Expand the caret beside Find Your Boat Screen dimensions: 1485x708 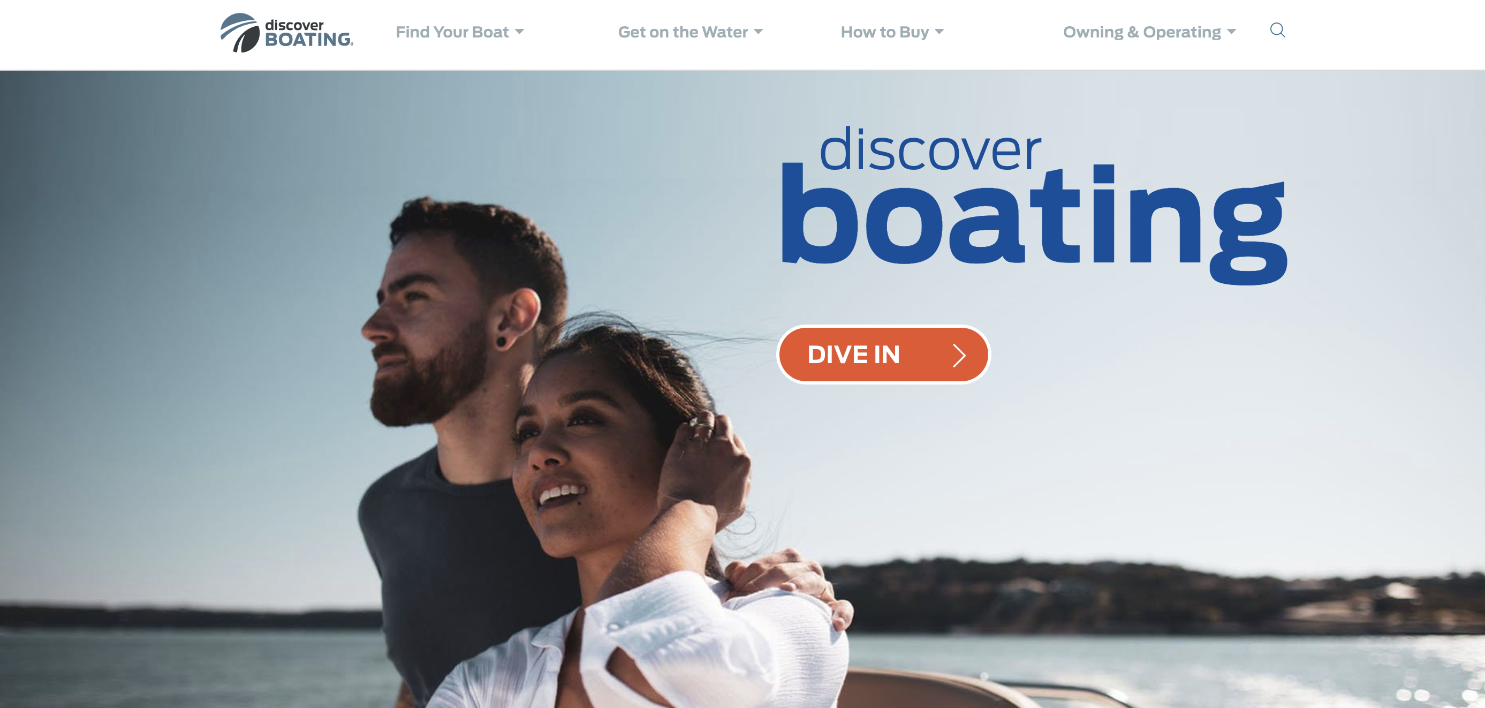pyautogui.click(x=519, y=32)
